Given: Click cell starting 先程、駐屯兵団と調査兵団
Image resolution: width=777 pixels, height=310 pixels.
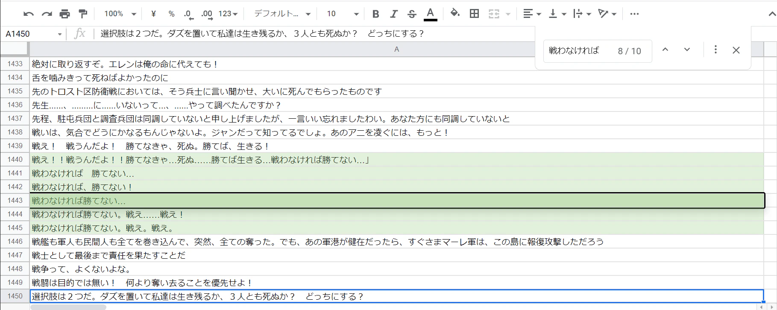Looking at the screenshot, I should [x=396, y=119].
